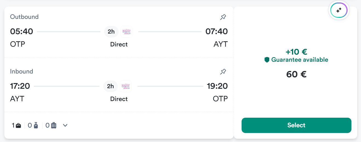Image resolution: width=361 pixels, height=142 pixels.
Task: Click the cabin bag icon
Action: point(36,126)
